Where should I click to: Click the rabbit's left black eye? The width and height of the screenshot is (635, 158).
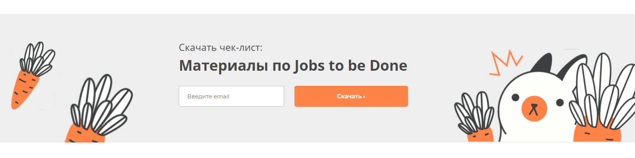(516, 98)
